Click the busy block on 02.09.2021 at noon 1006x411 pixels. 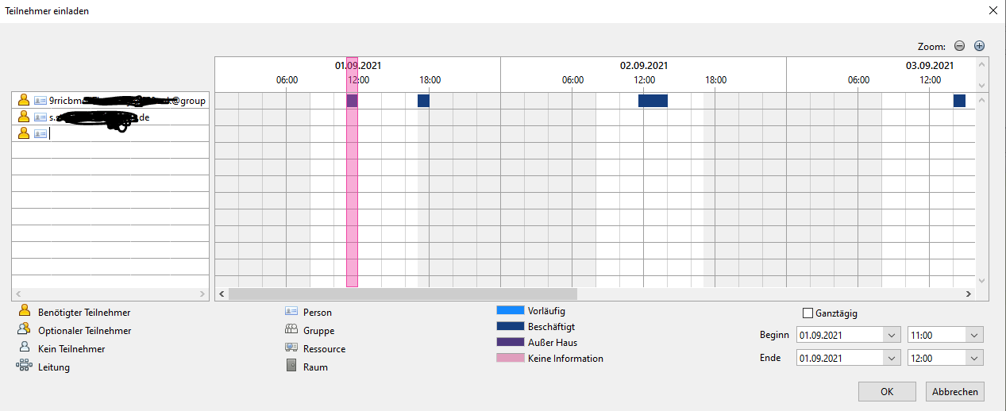click(653, 101)
